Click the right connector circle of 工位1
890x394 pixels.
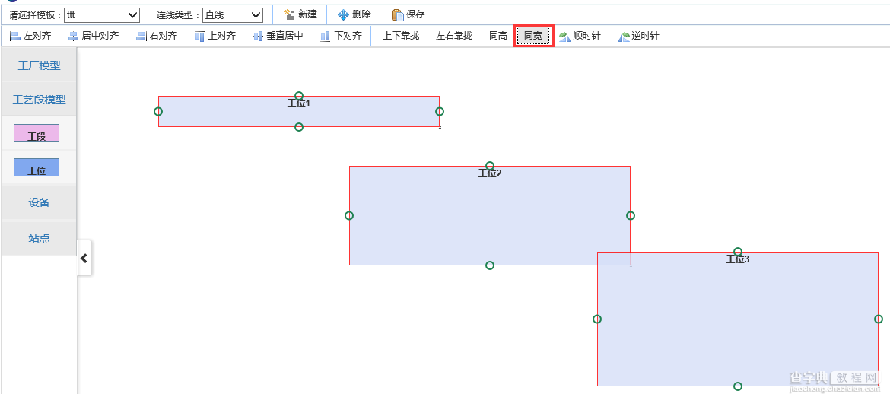click(x=440, y=111)
